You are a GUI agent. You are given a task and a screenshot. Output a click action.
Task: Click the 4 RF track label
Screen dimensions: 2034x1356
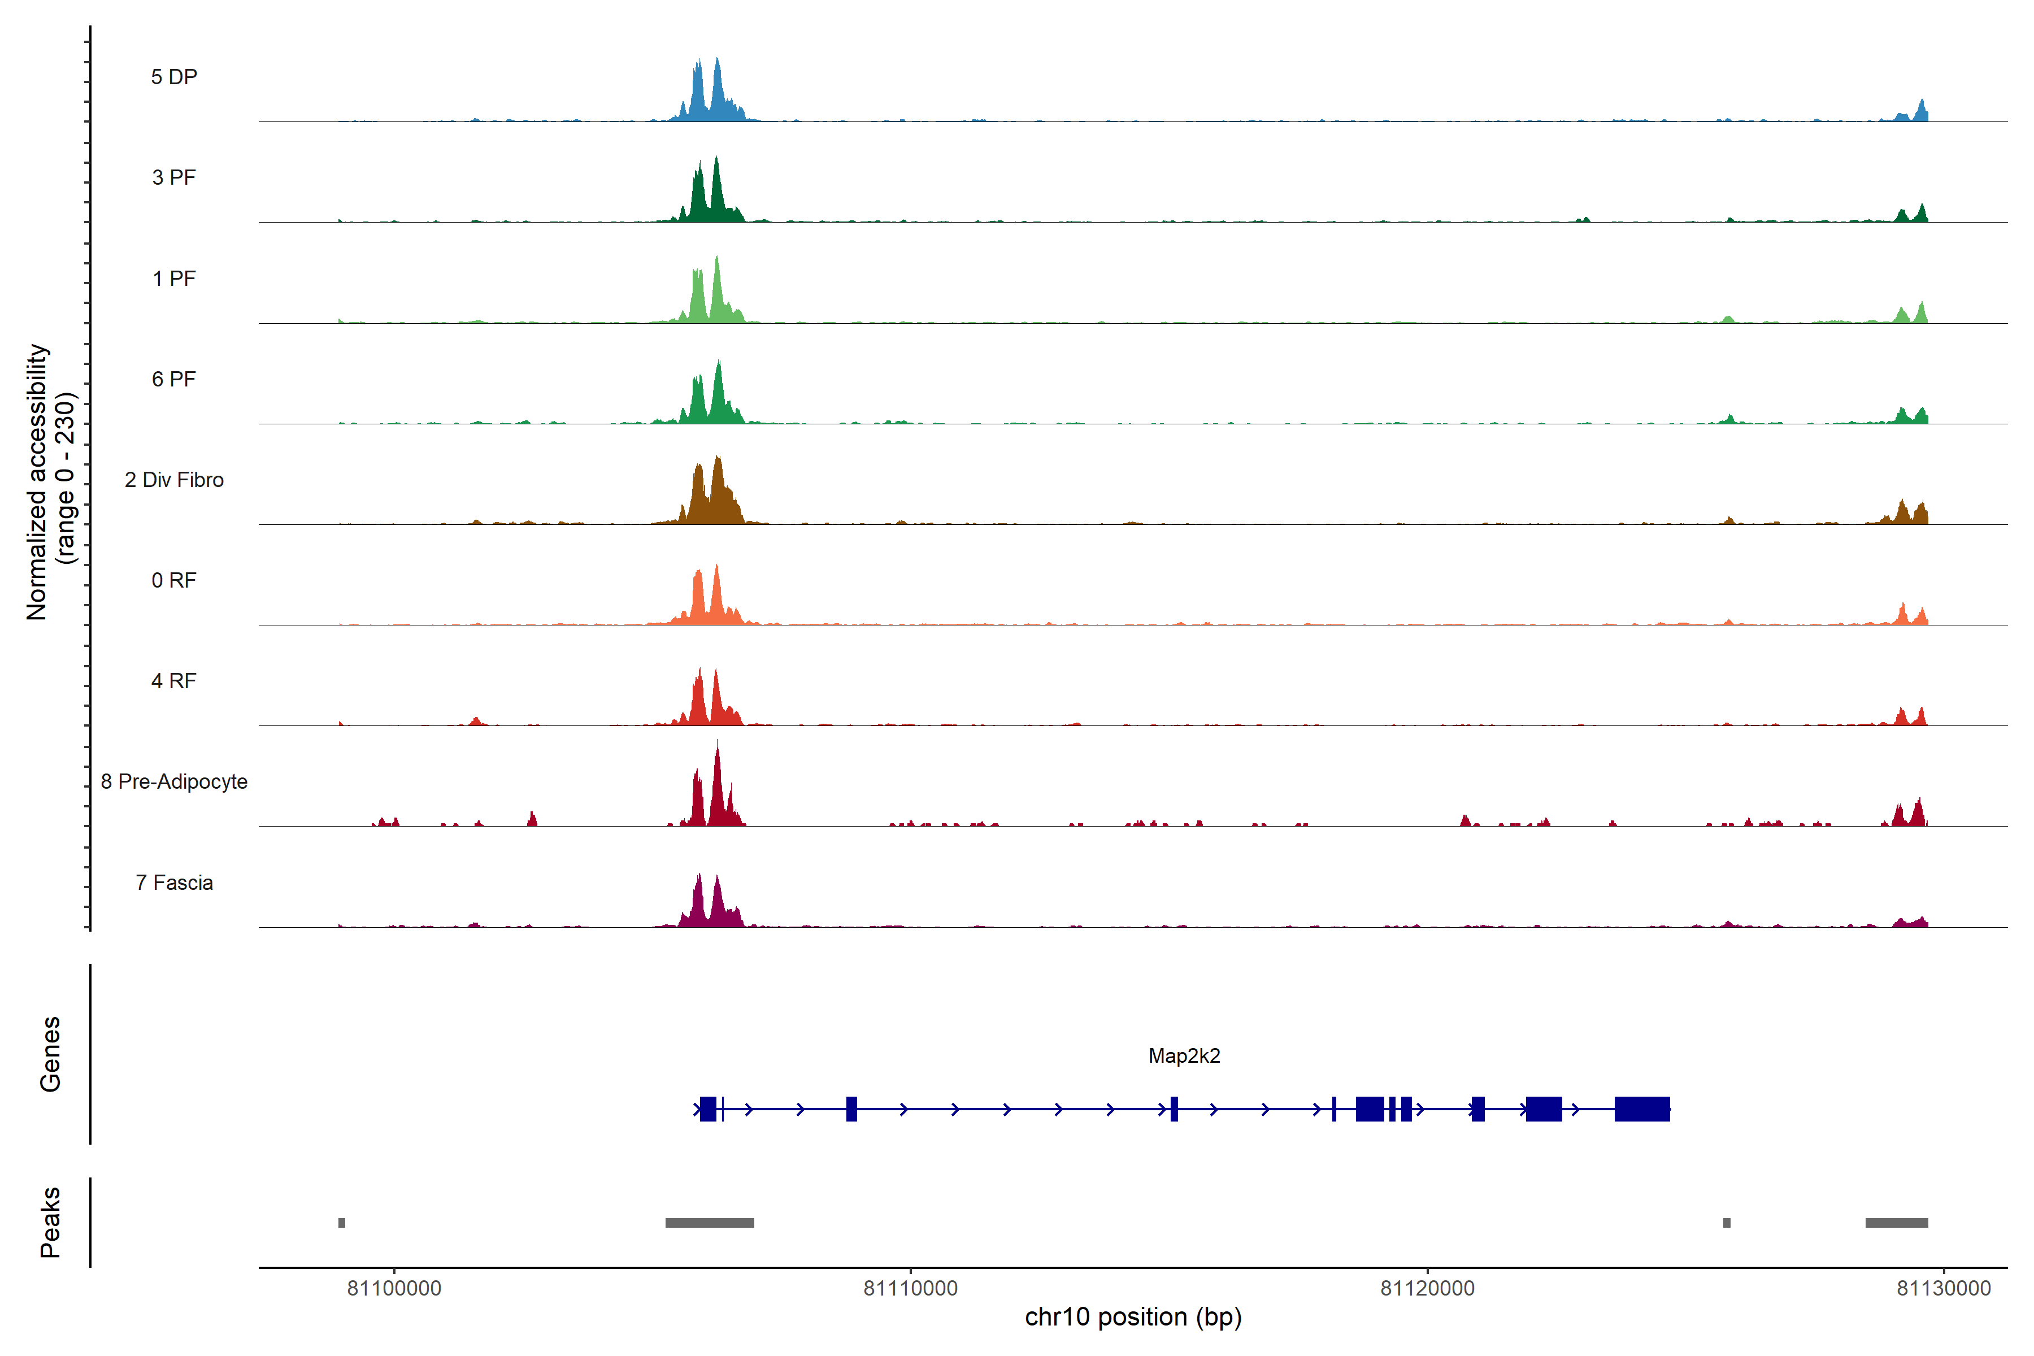(174, 681)
